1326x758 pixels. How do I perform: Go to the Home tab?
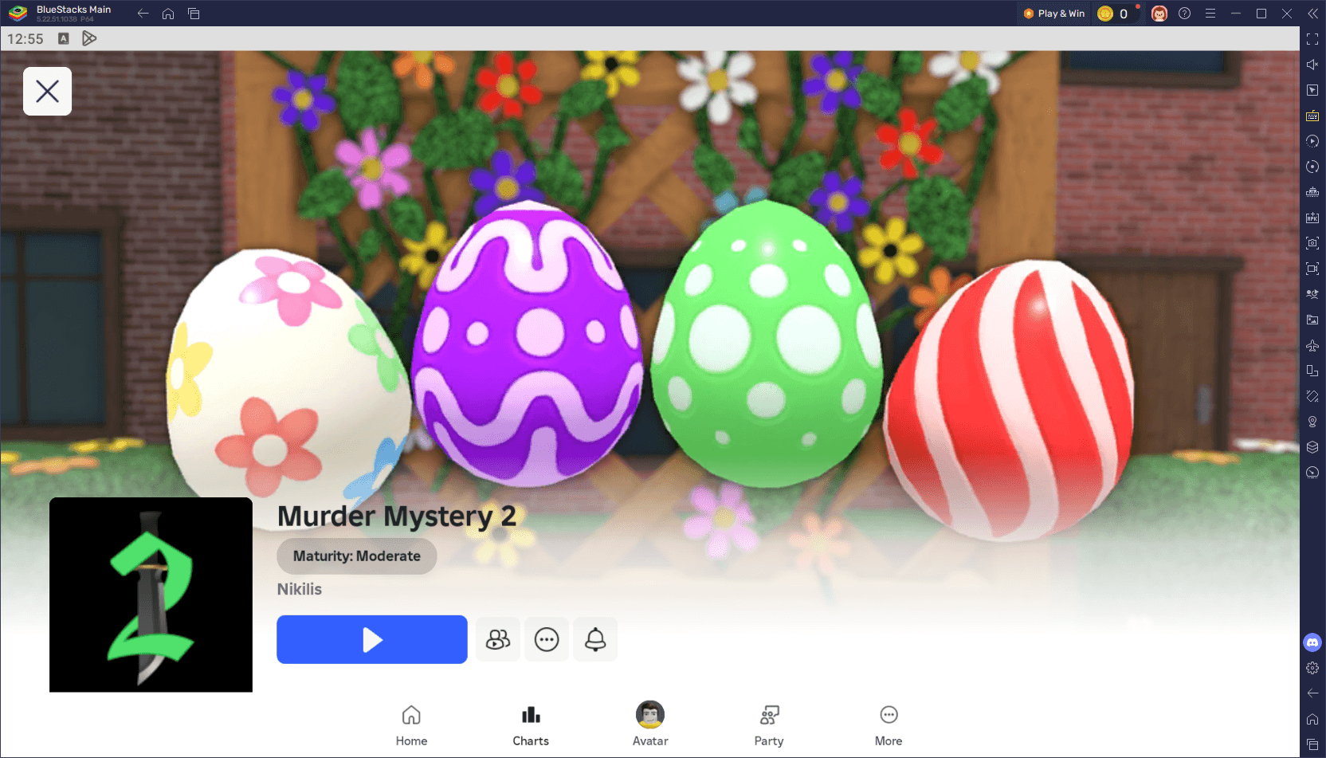[411, 725]
